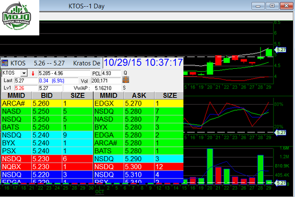Click the 5.27 price label on candlestick chart
Screen dimensions: 295x197
[281, 50]
